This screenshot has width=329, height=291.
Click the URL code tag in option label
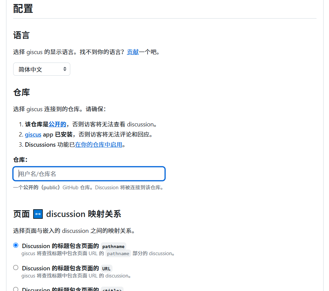click(x=106, y=269)
